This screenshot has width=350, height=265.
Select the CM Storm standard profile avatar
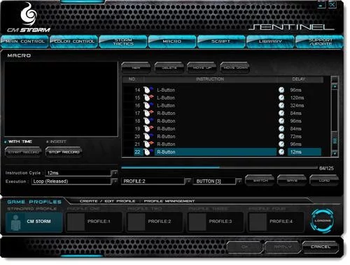tap(15, 222)
